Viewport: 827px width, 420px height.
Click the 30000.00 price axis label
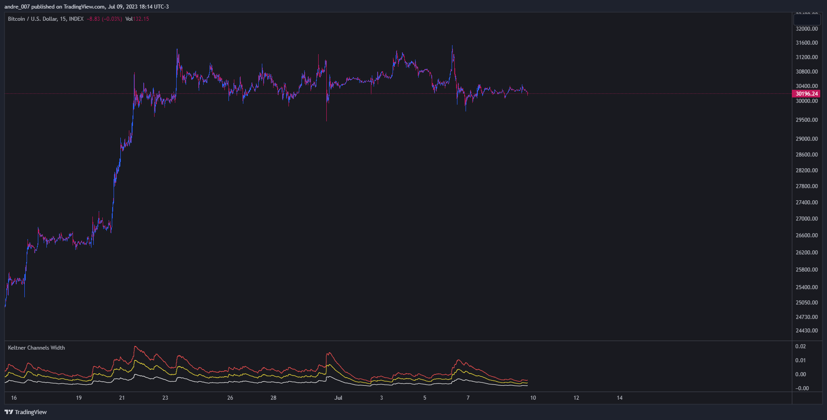(x=807, y=101)
